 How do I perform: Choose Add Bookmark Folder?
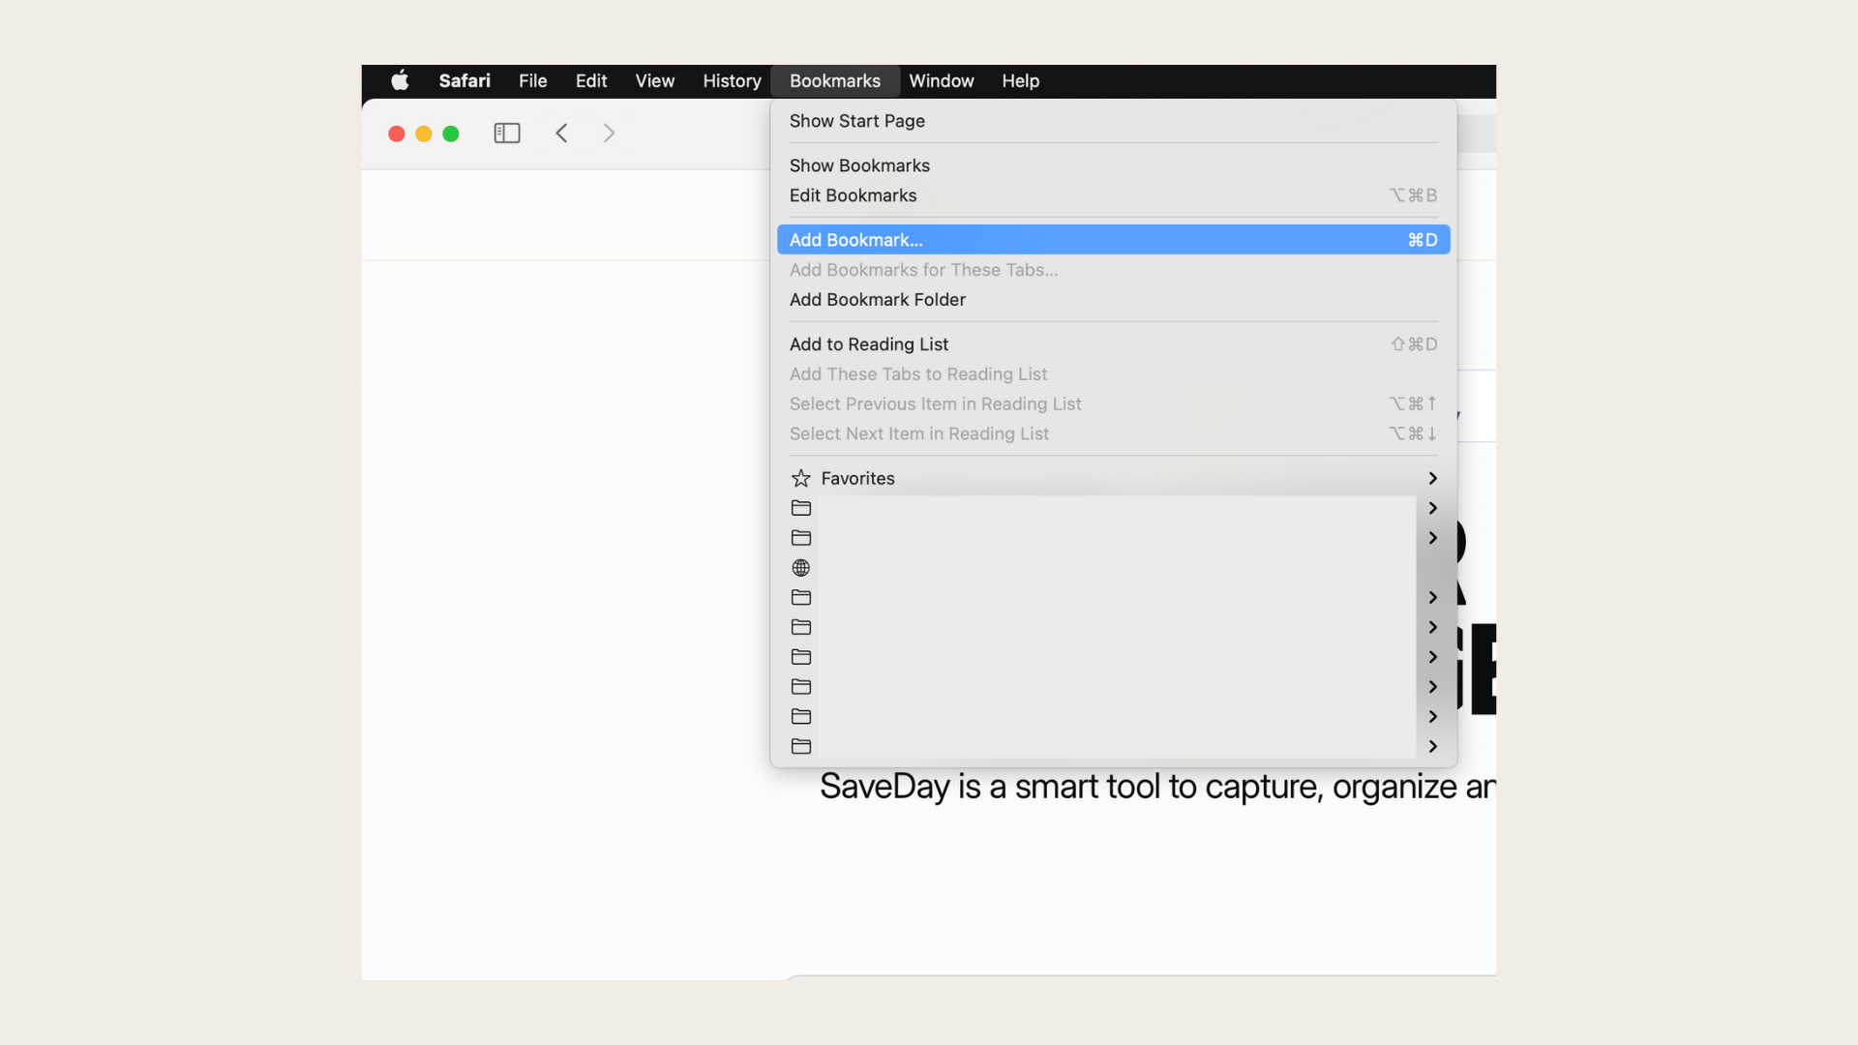(x=1114, y=300)
